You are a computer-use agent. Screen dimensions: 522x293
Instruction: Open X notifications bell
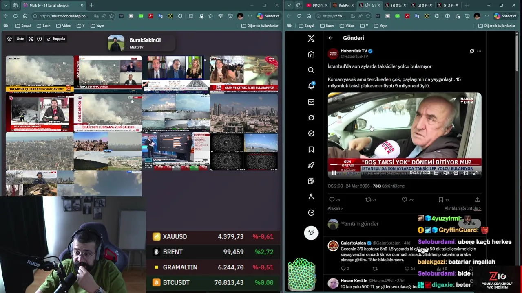coord(311,86)
